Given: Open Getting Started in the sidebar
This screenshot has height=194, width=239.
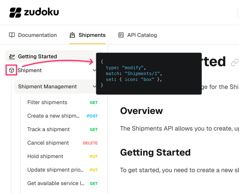Looking at the screenshot, I should [38, 57].
